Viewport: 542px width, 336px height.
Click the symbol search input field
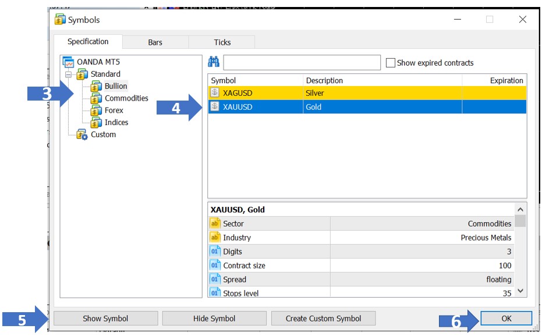click(x=302, y=63)
